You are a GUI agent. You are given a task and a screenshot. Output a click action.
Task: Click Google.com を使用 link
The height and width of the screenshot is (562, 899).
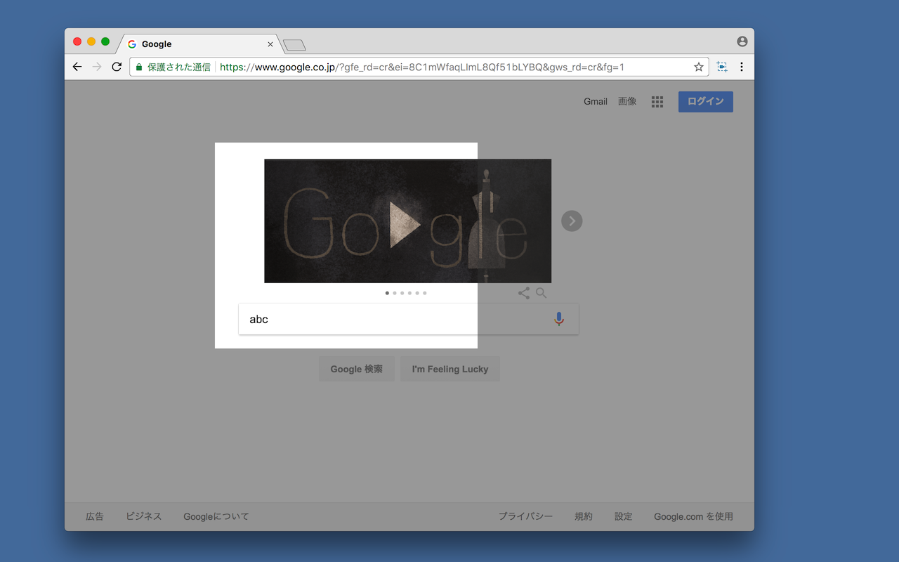[x=693, y=516]
